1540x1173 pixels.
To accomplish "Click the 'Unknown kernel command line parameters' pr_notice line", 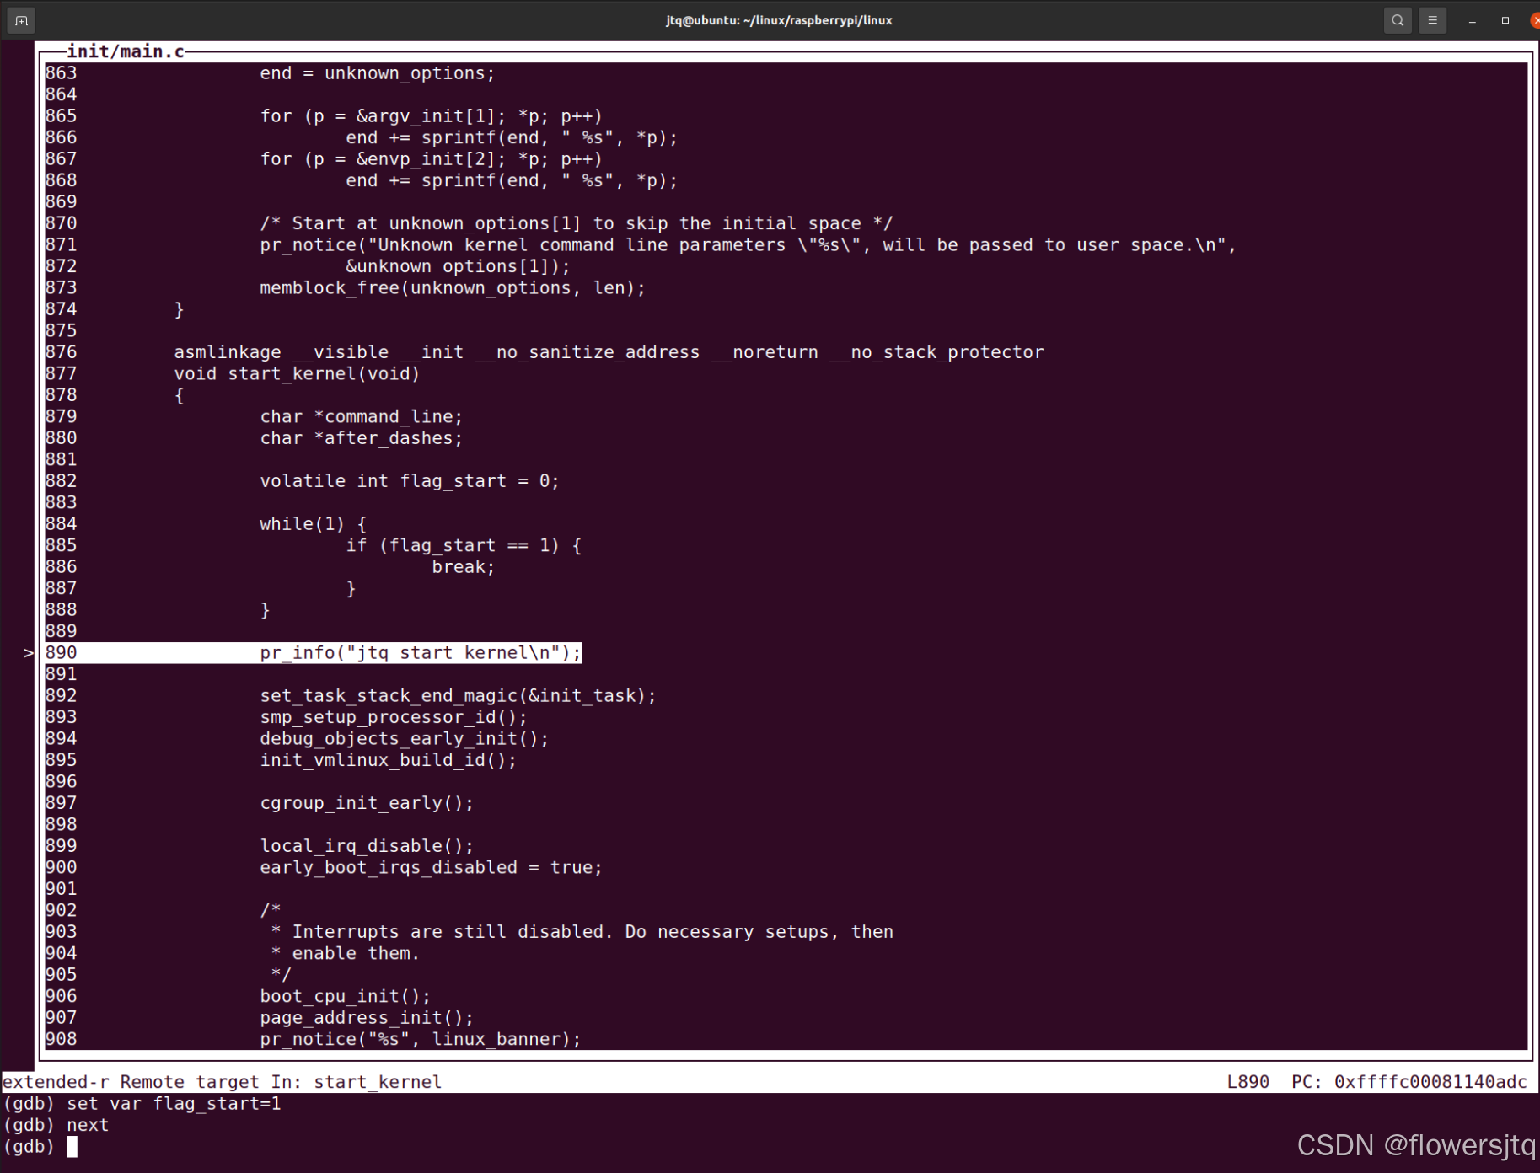I will click(x=749, y=245).
